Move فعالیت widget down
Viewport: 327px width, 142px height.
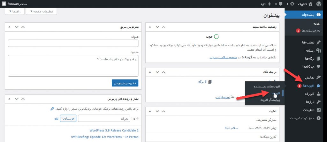[157, 111]
